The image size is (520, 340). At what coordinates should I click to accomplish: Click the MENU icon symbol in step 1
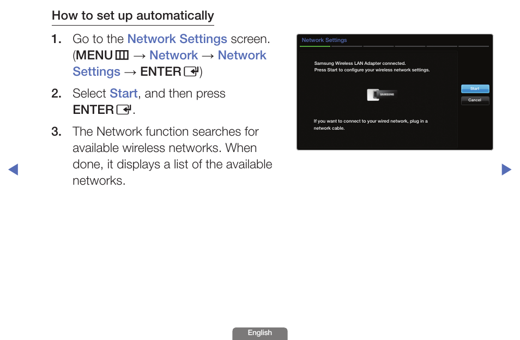click(x=122, y=55)
